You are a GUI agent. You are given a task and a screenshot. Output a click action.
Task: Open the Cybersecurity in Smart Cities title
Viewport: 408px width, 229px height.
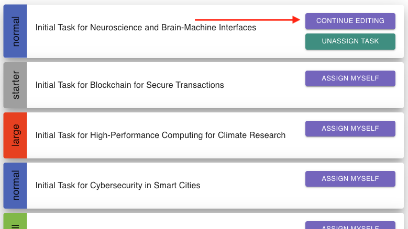[x=118, y=185]
